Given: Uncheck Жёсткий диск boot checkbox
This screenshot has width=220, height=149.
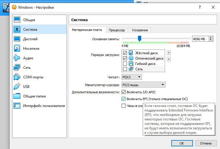Looking at the screenshot, I should [125, 53].
